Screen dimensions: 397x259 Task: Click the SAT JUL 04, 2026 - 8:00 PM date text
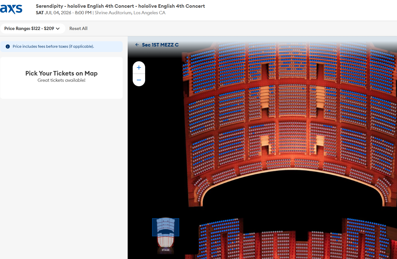(64, 13)
